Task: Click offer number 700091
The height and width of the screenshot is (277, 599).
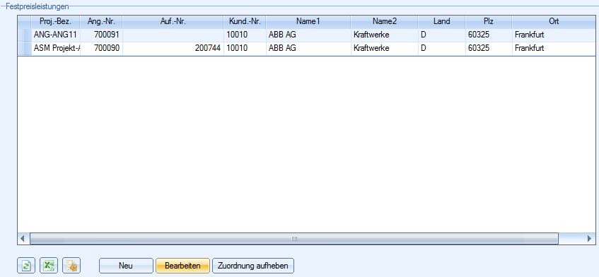Action: pos(101,35)
